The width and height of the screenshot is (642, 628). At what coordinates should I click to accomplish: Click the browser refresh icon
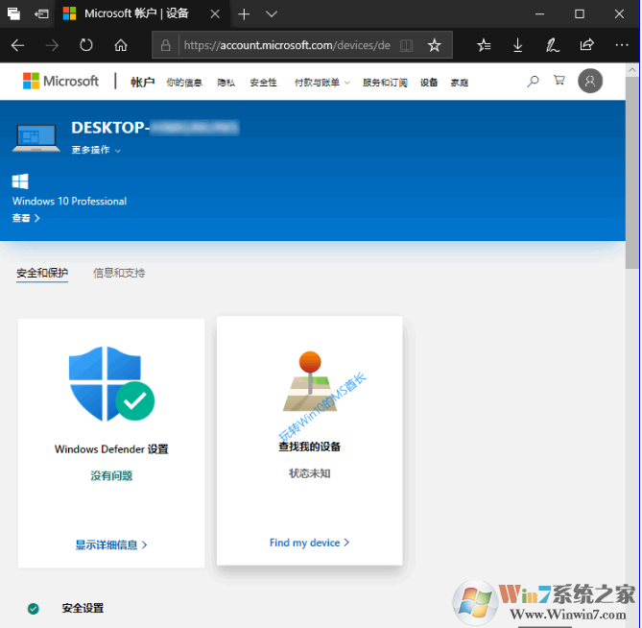(x=86, y=45)
